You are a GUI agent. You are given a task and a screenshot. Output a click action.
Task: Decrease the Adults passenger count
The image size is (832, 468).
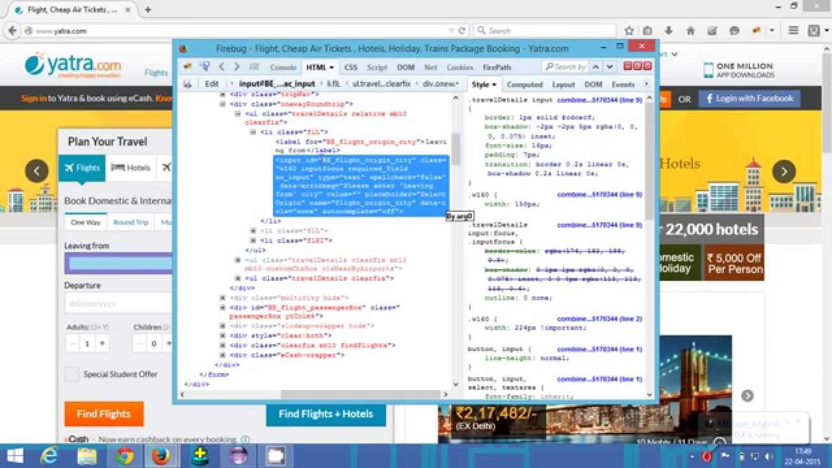(x=73, y=343)
